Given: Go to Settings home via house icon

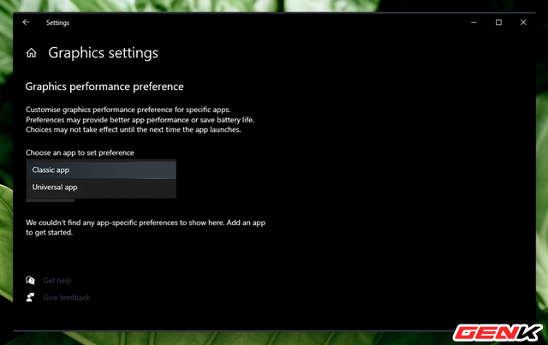Looking at the screenshot, I should pyautogui.click(x=32, y=53).
